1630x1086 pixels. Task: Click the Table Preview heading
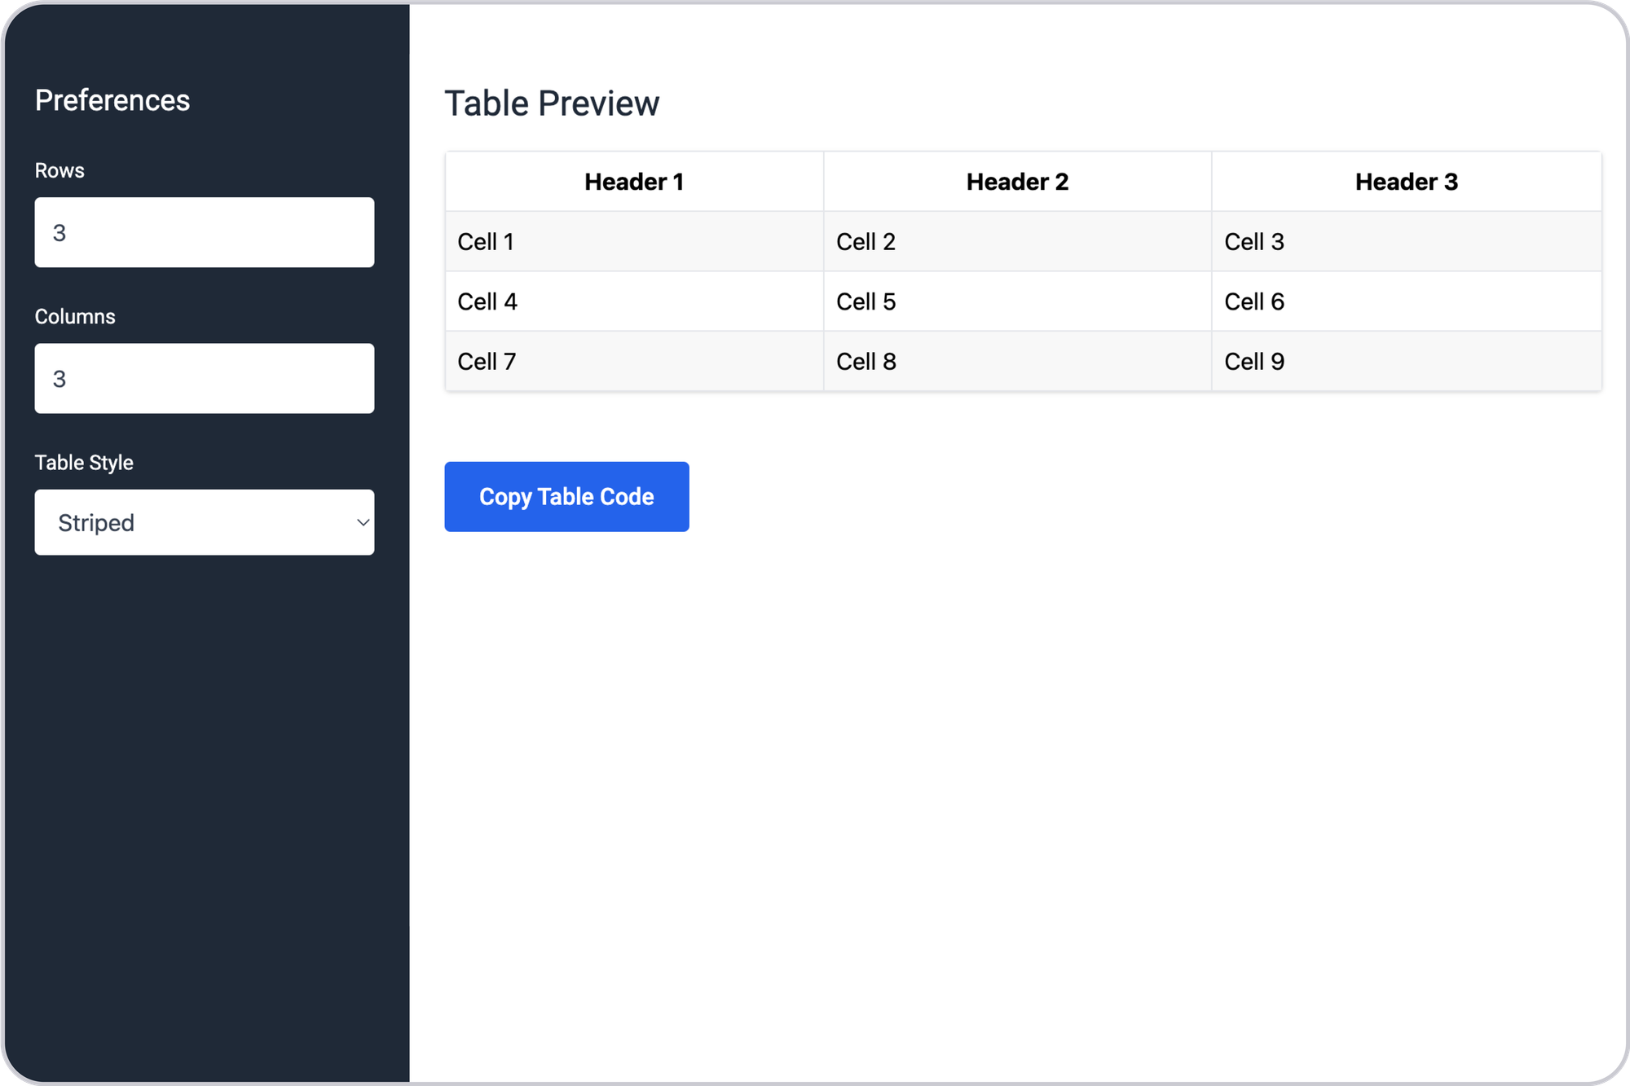click(552, 103)
